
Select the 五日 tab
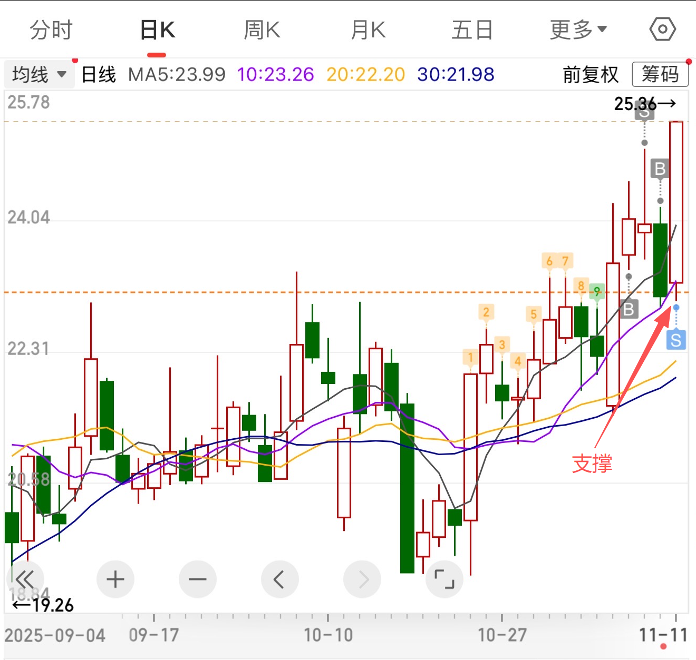pyautogui.click(x=472, y=30)
